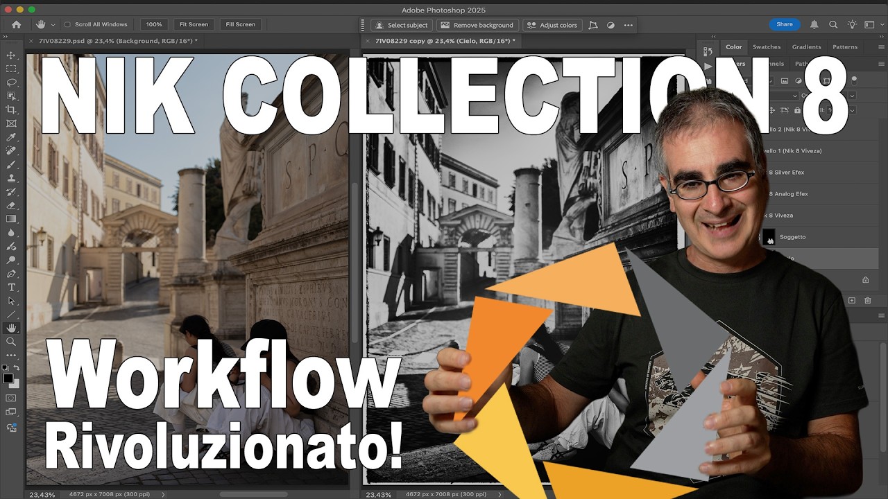Open the layer Fill dropdown arrow
Screen dimensions: 888x499
point(852,110)
